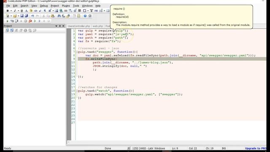Open the Project panel dropdown arrow
This screenshot has width=270, height=152.
click(x=56, y=26)
